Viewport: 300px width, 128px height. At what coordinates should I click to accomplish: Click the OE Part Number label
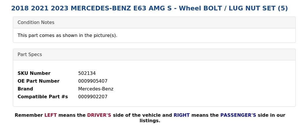tap(38, 81)
